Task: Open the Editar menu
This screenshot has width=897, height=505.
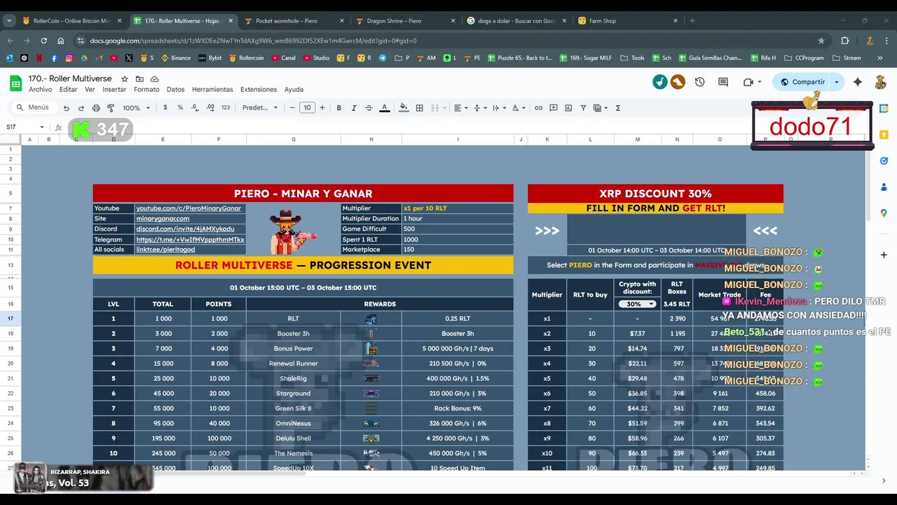Action: click(68, 90)
